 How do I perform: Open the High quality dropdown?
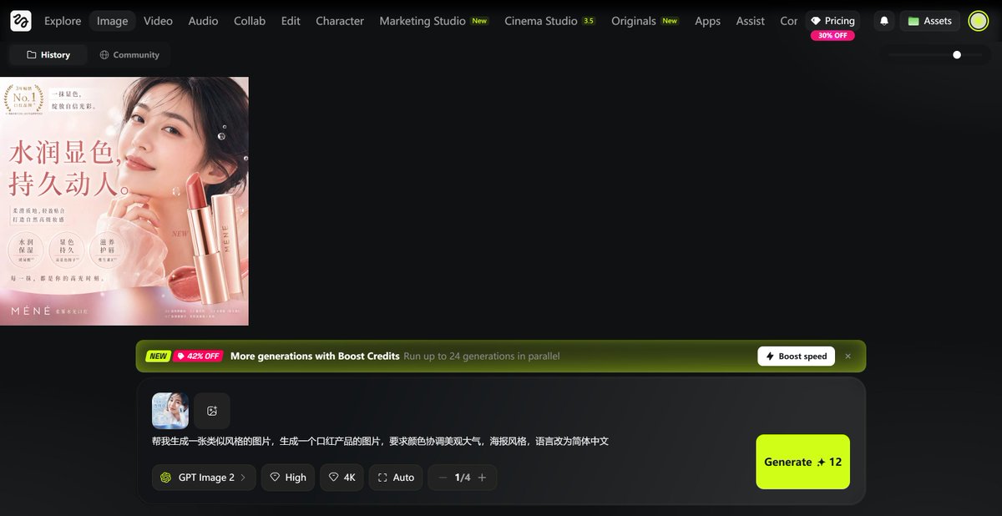coord(287,478)
